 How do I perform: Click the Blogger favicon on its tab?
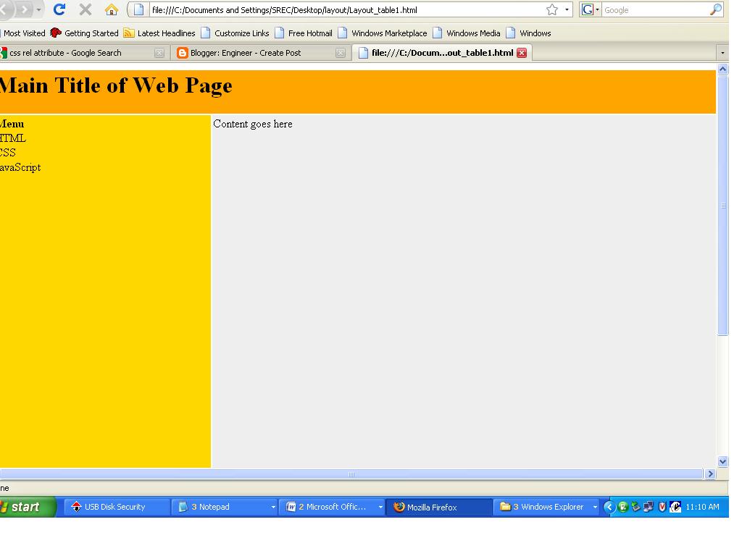[x=181, y=52]
